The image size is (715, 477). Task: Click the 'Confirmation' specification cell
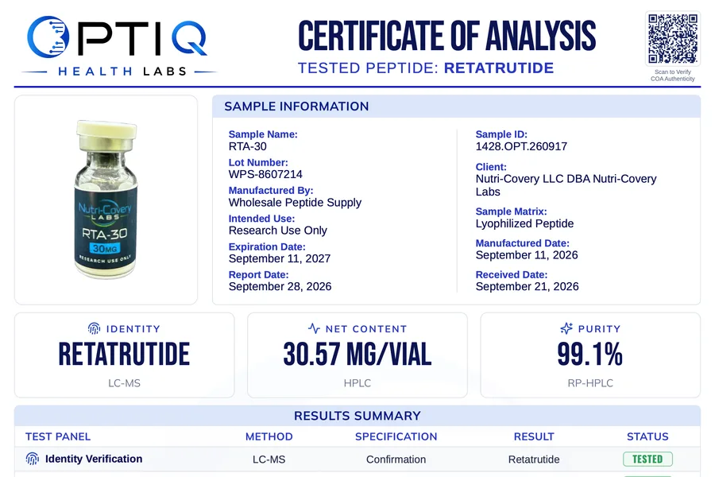396,460
